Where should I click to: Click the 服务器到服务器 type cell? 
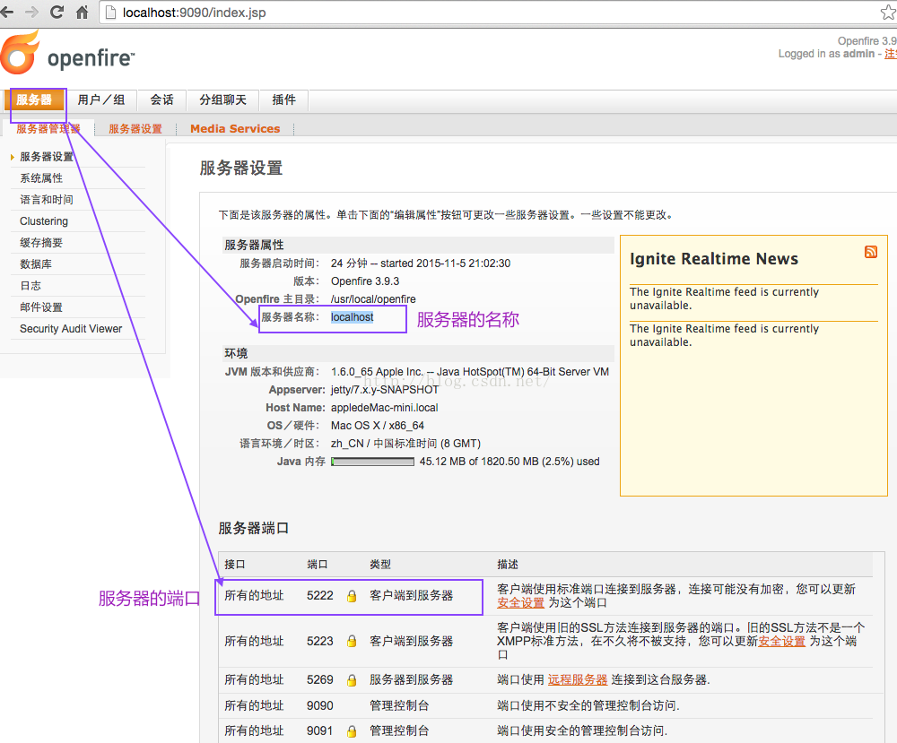(x=411, y=679)
